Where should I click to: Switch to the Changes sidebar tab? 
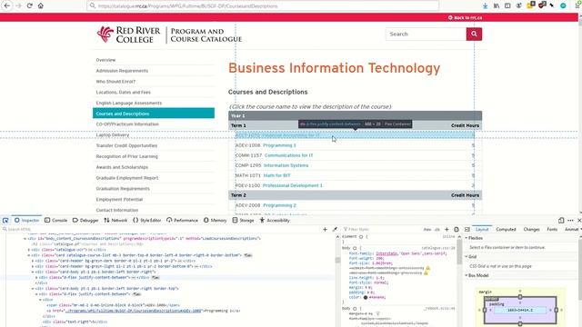coord(531,230)
